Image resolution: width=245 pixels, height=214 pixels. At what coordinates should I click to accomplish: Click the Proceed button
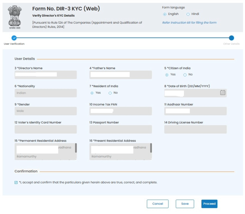(209, 204)
